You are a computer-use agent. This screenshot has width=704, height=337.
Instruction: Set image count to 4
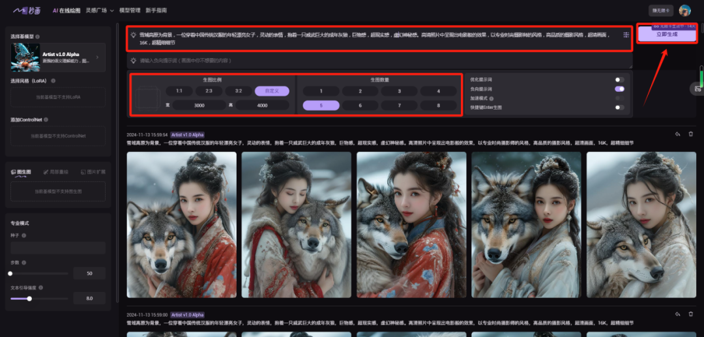pos(439,91)
